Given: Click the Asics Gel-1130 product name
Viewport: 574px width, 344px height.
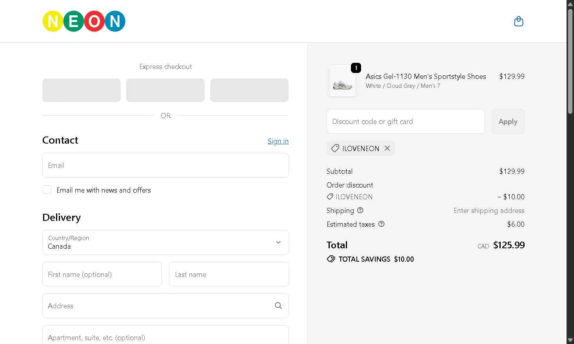Looking at the screenshot, I should [426, 76].
